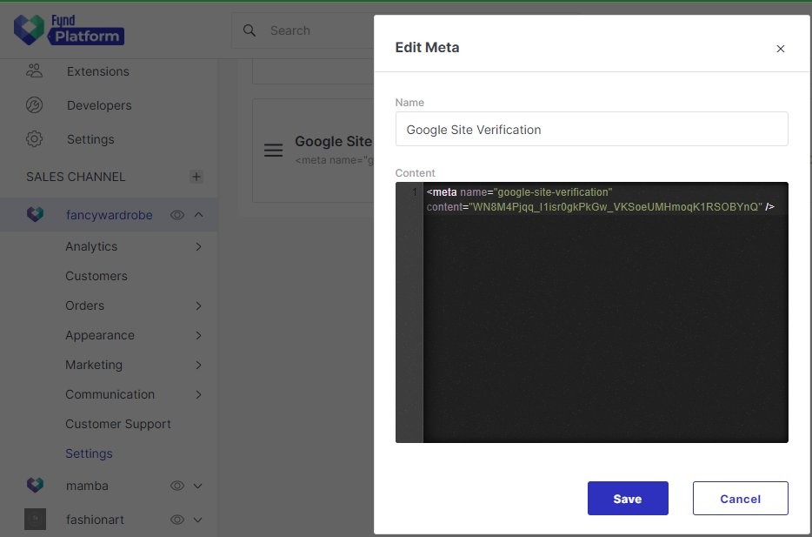Open Appearance under fancywardrobe
The width and height of the screenshot is (812, 537).
click(99, 335)
